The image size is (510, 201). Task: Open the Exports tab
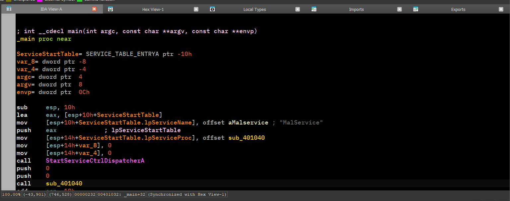click(x=458, y=9)
